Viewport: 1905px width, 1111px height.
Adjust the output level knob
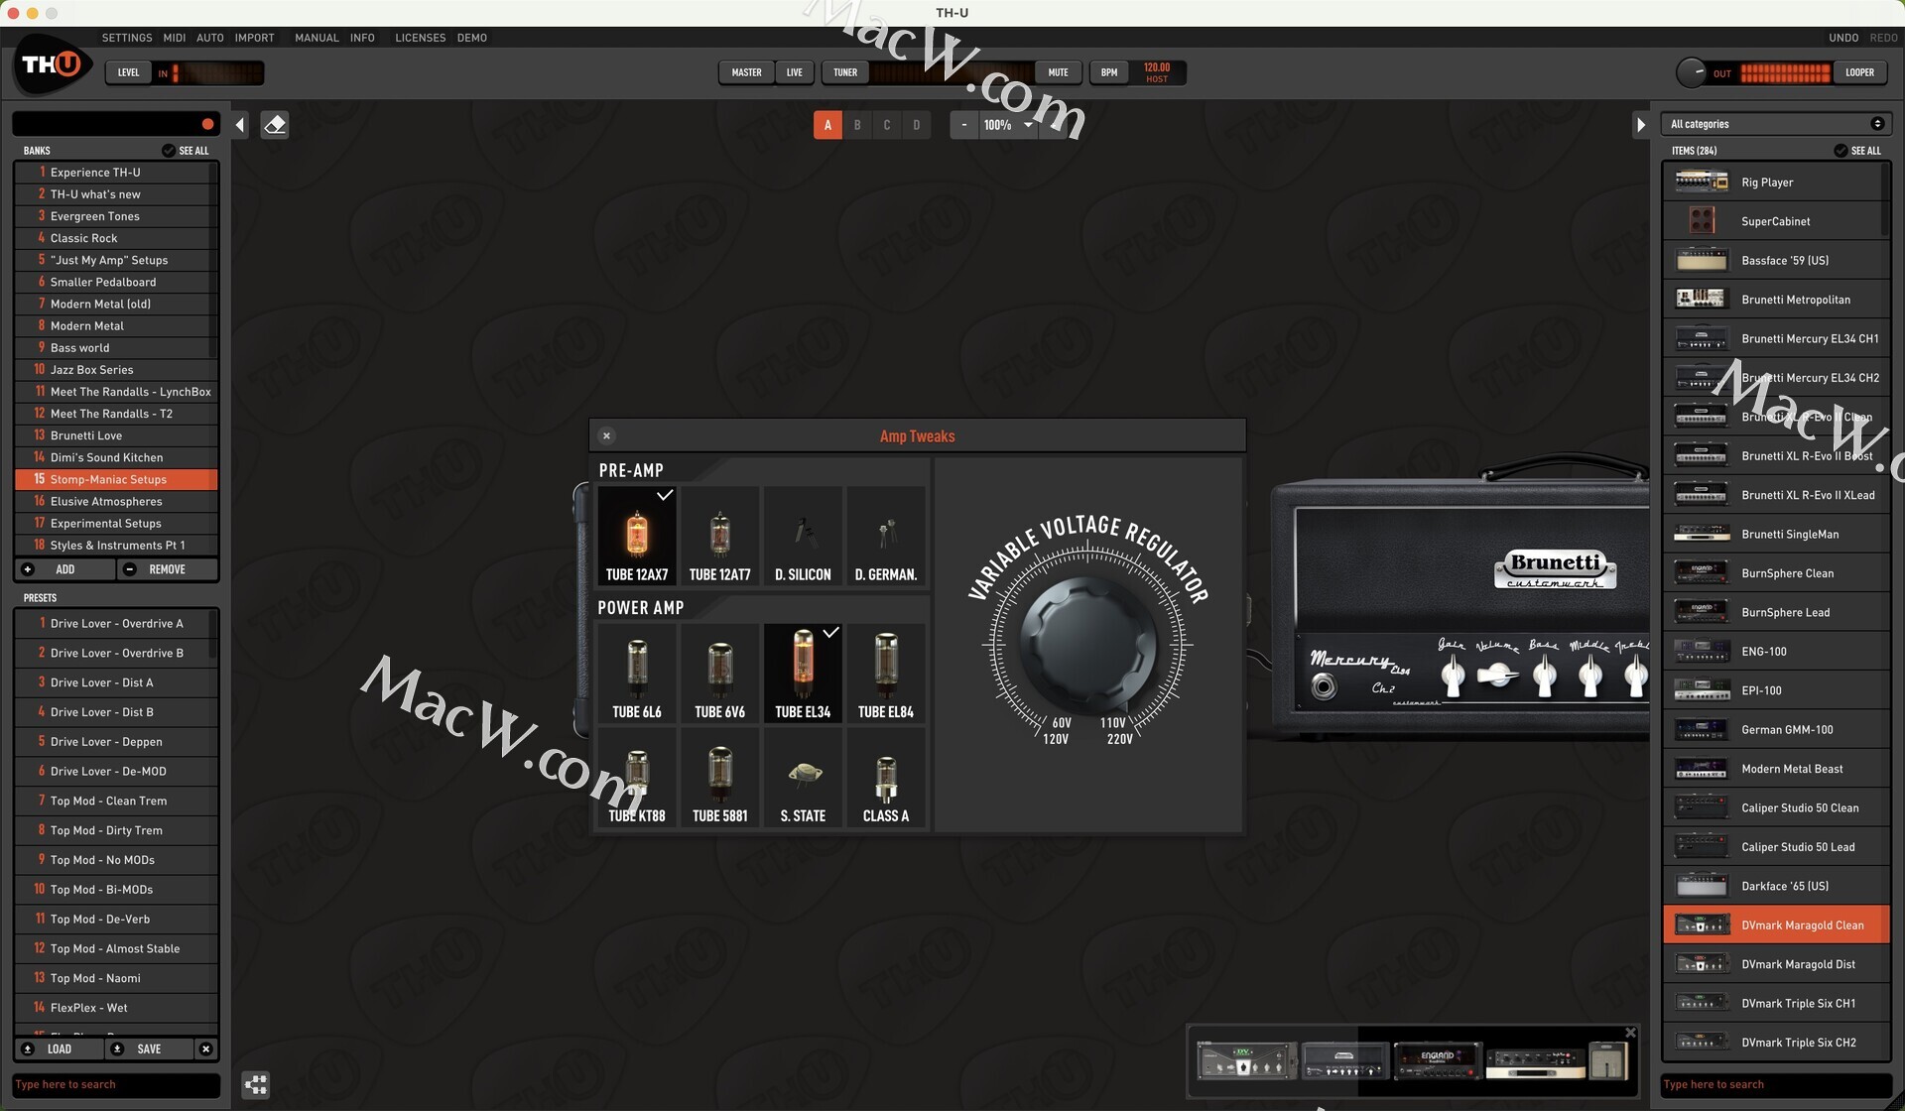pyautogui.click(x=1691, y=72)
